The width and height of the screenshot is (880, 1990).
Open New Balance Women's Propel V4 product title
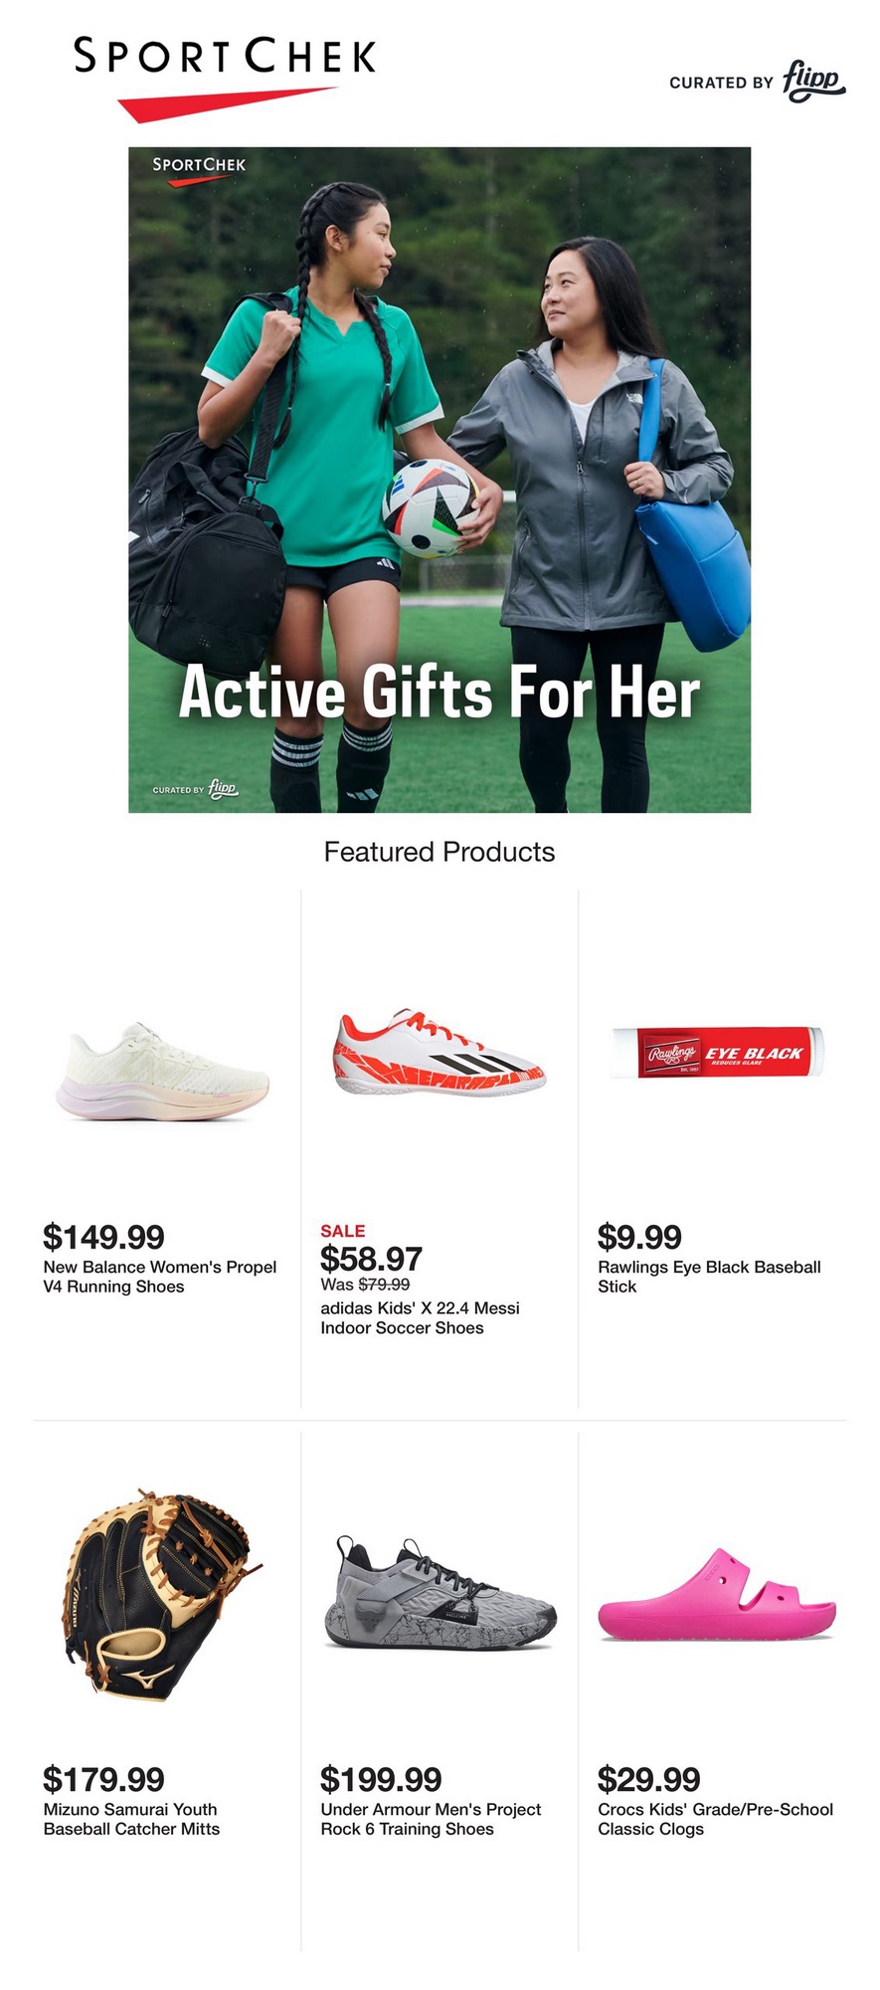pos(160,1277)
